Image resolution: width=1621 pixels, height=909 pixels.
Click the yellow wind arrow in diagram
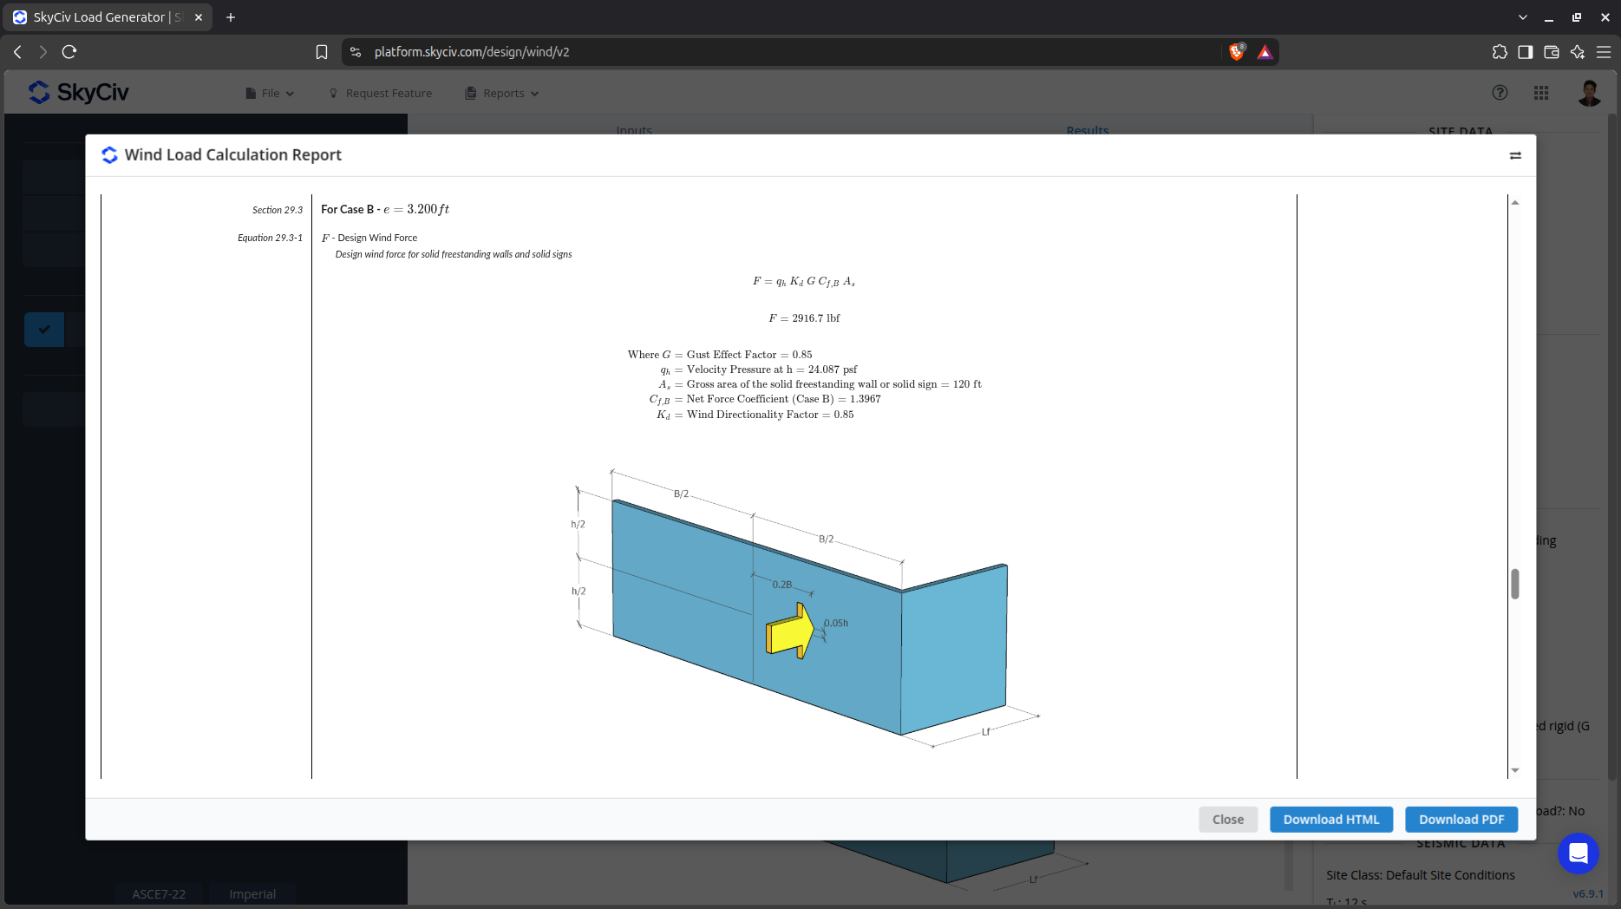pos(789,631)
